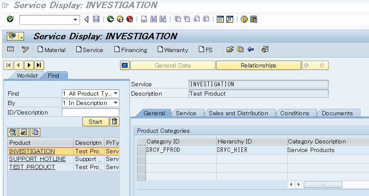Viewport: 369px width, 196px height.
Task: Click the Print icon
Action: [144, 19]
